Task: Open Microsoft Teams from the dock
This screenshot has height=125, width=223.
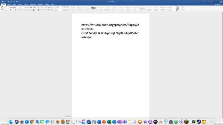Action: tap(125, 122)
